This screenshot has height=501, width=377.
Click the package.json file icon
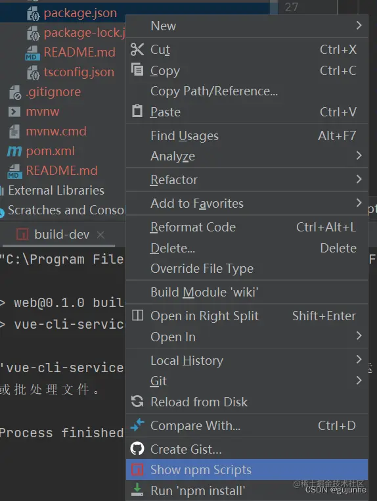(33, 13)
